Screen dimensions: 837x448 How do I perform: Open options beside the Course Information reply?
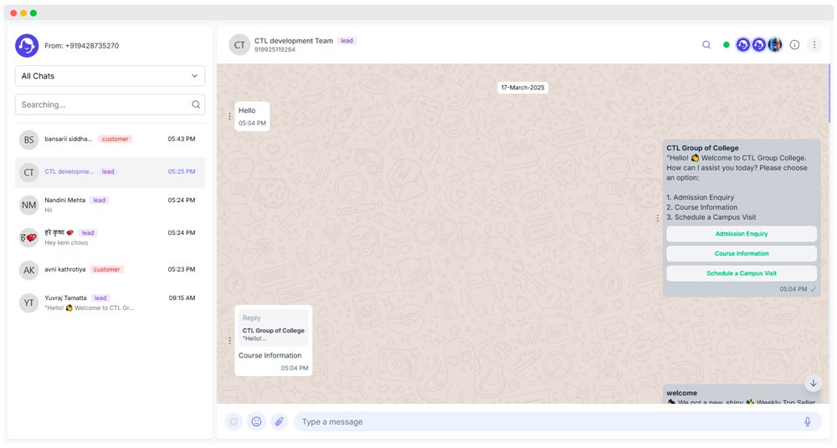point(230,340)
